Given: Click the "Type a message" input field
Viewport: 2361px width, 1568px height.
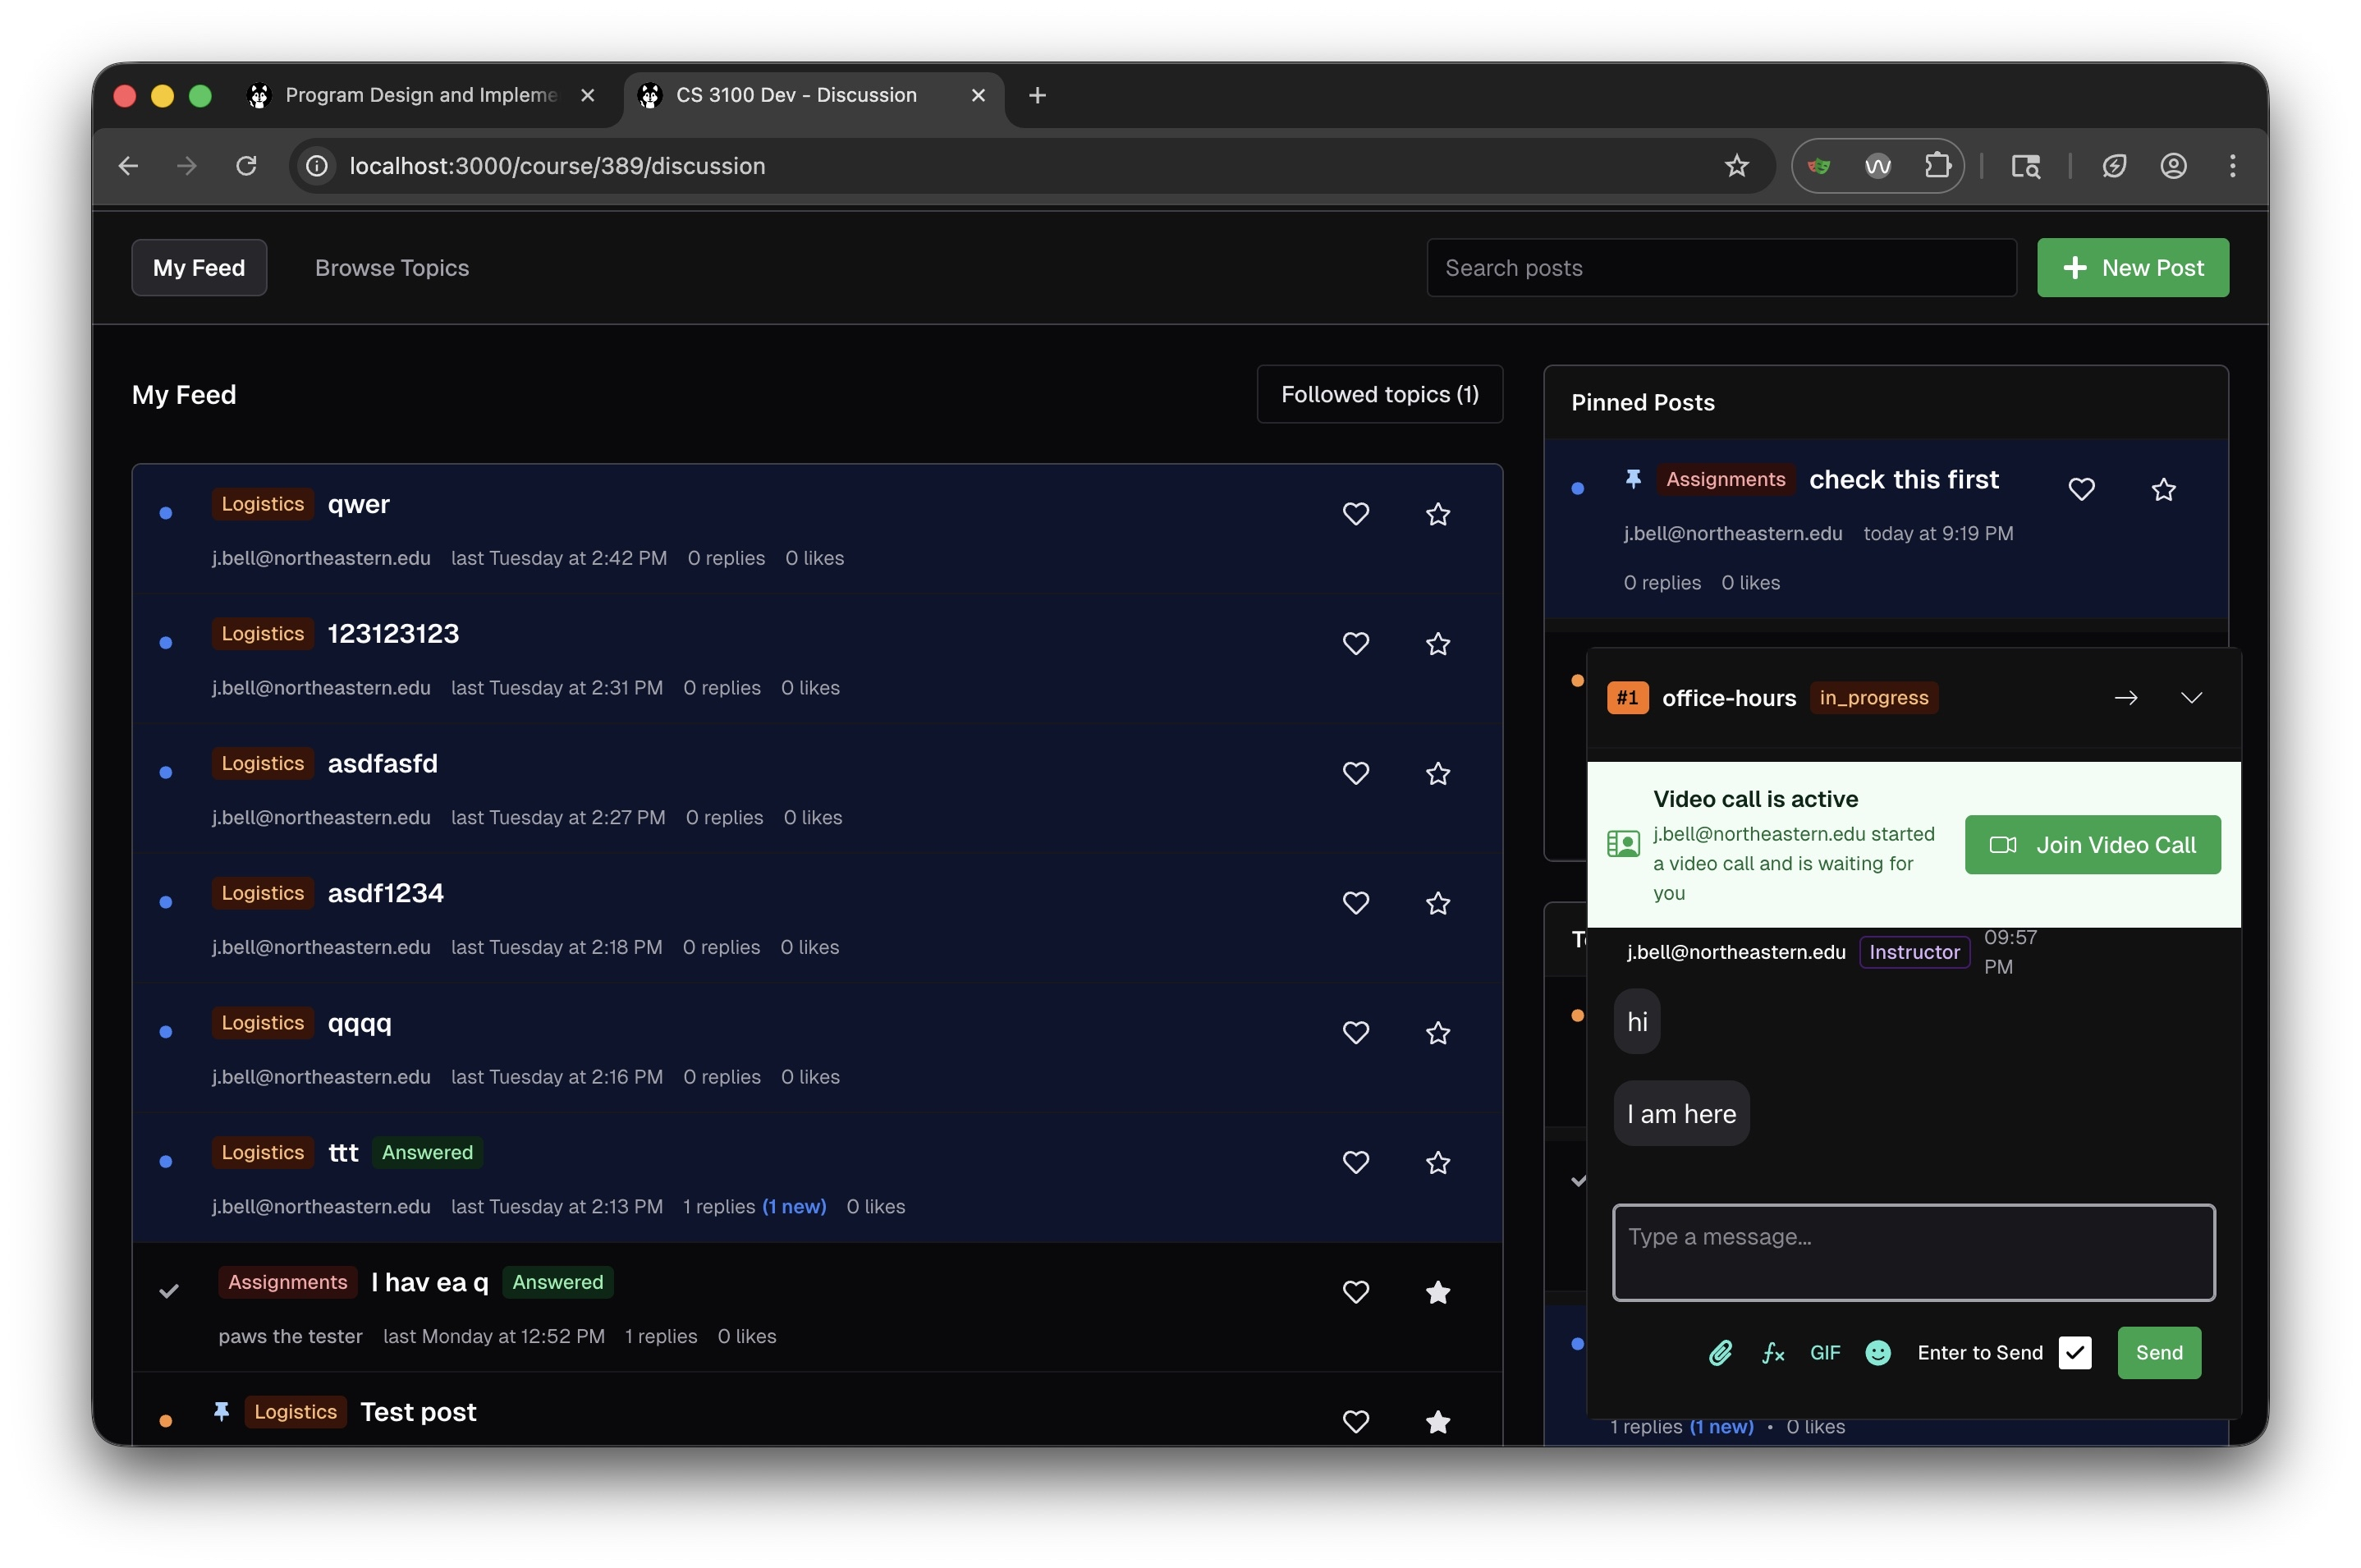Looking at the screenshot, I should pos(1912,1252).
